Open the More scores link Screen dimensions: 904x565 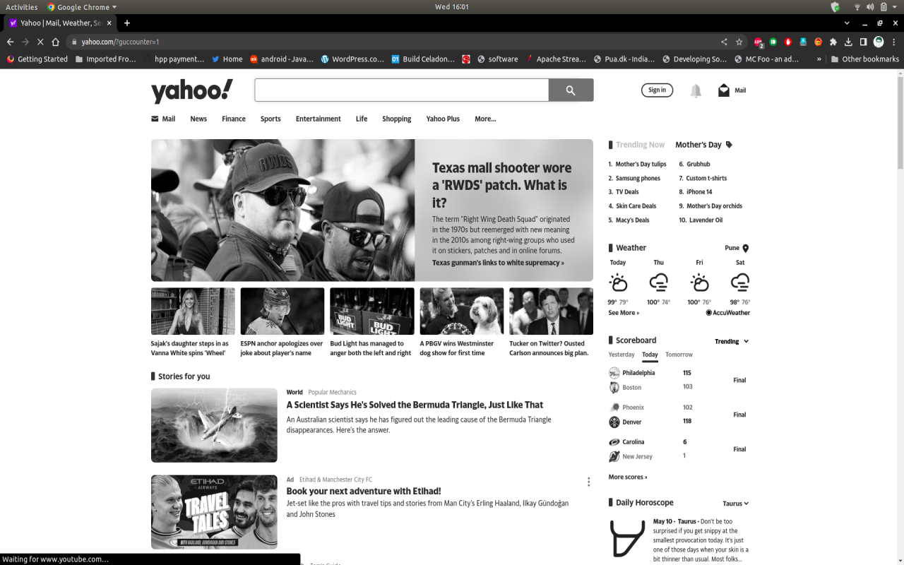point(627,477)
